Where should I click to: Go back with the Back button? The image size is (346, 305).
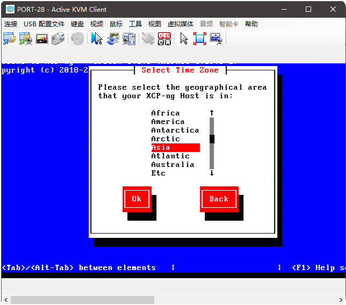pyautogui.click(x=219, y=199)
